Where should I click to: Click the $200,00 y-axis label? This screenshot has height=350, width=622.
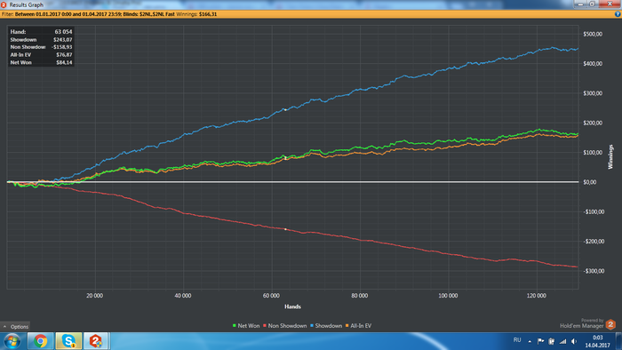593,123
